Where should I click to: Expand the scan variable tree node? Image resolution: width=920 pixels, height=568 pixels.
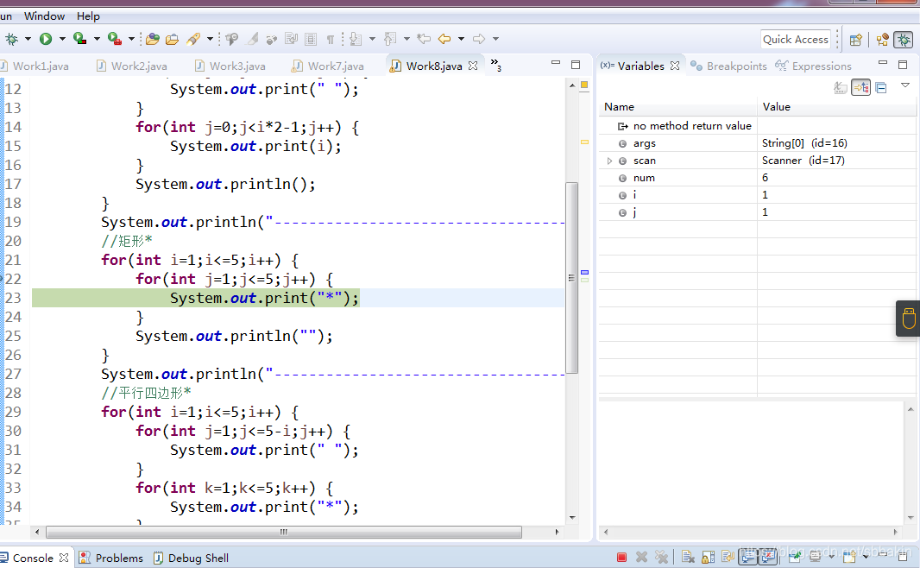(609, 161)
